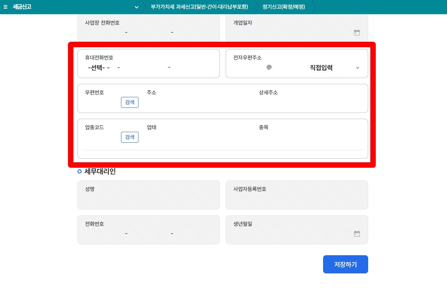Expand the 세금신고 header dropdown chevron
This screenshot has height=289, width=447.
[136, 7]
